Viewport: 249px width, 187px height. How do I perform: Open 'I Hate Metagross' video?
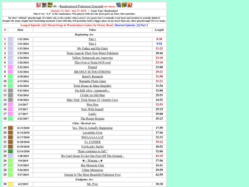click(x=92, y=170)
